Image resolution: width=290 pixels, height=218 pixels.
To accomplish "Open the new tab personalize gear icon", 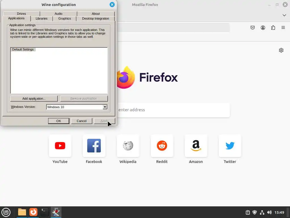I will click(x=281, y=50).
